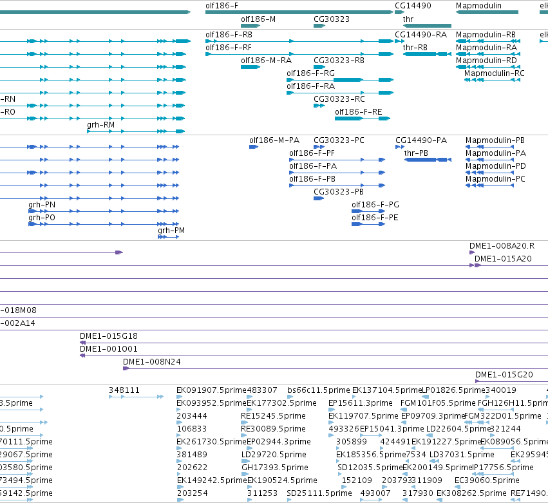Click protein olf186-F-PE

click(x=368, y=224)
